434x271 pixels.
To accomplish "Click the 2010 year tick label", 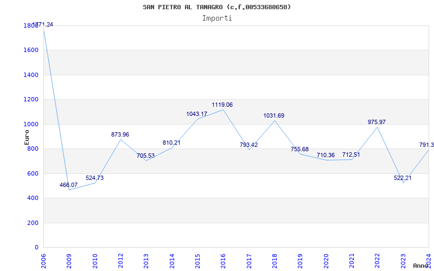I will 95,261.
